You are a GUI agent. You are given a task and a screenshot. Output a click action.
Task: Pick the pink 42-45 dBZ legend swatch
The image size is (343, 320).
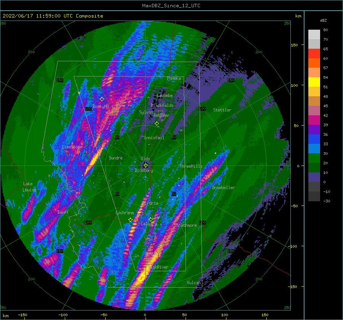click(x=314, y=111)
